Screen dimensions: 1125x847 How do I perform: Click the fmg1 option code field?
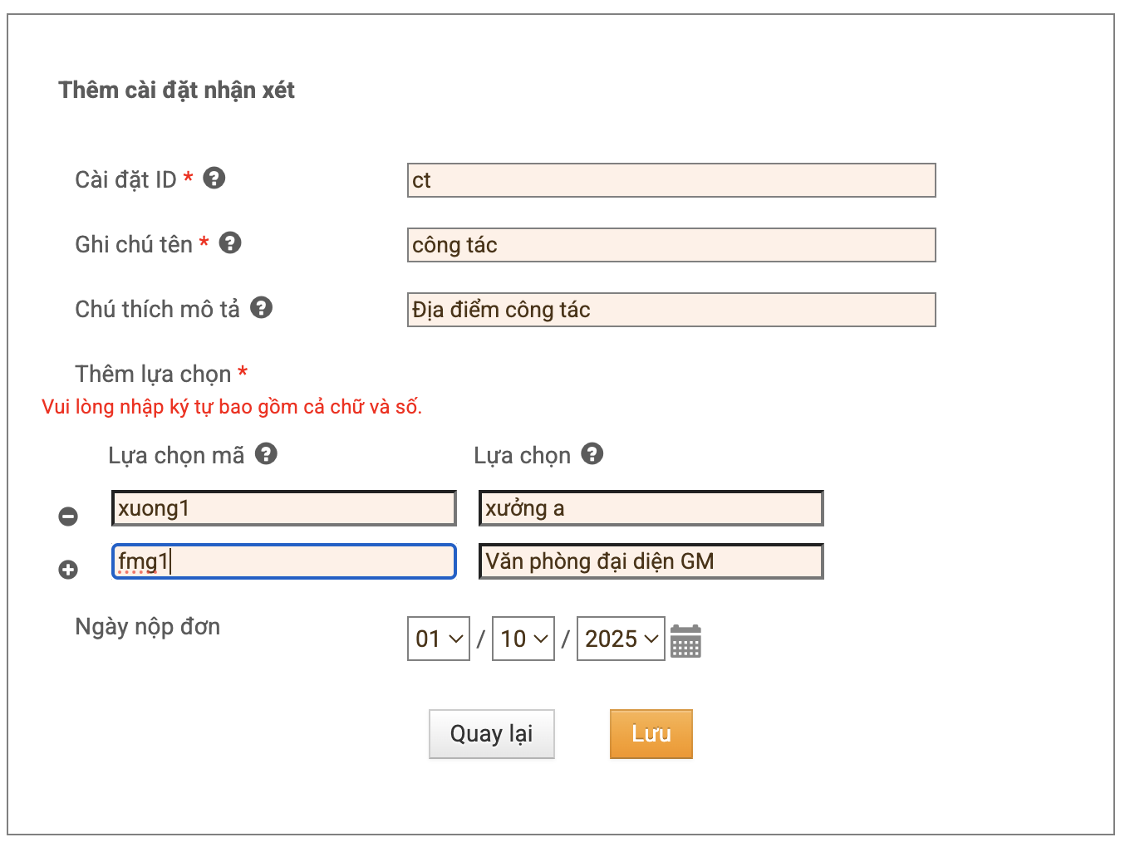coord(284,561)
